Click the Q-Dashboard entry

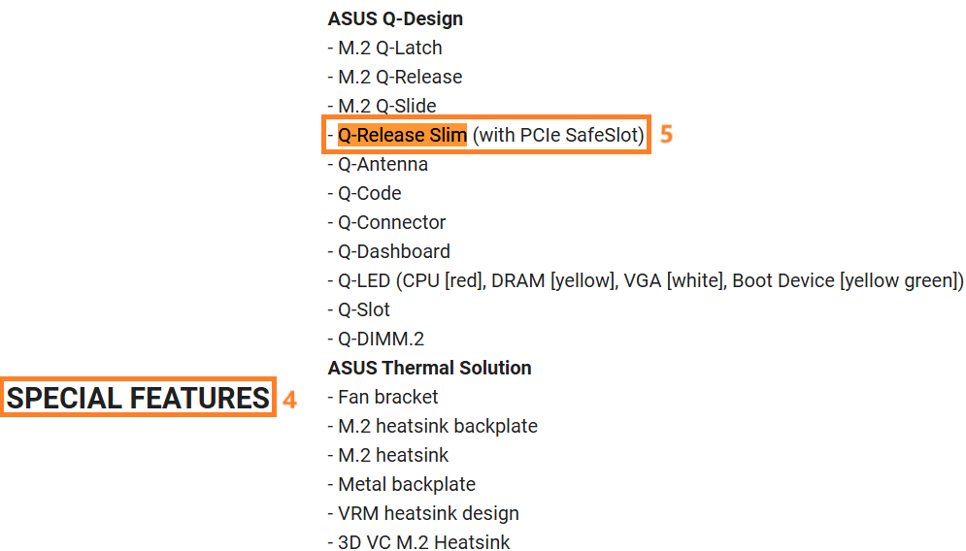pyautogui.click(x=389, y=251)
